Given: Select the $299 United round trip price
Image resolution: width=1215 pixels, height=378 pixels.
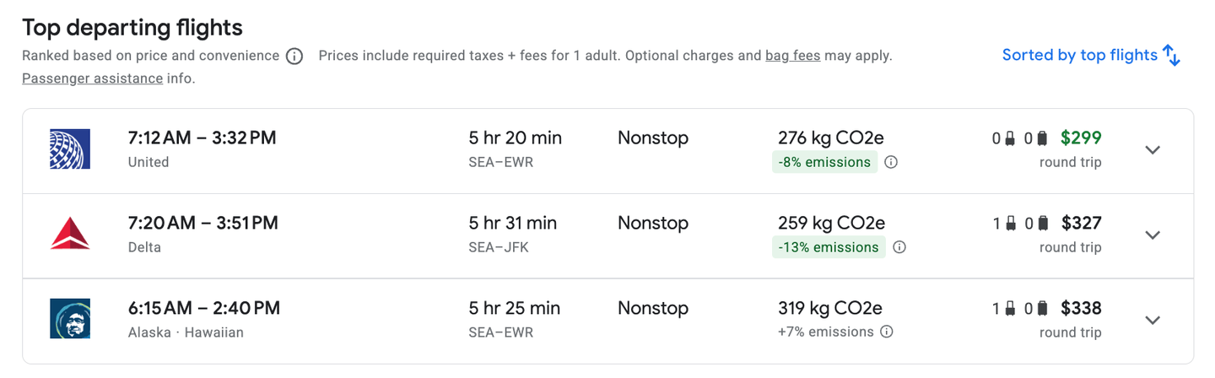Looking at the screenshot, I should click(x=1081, y=138).
